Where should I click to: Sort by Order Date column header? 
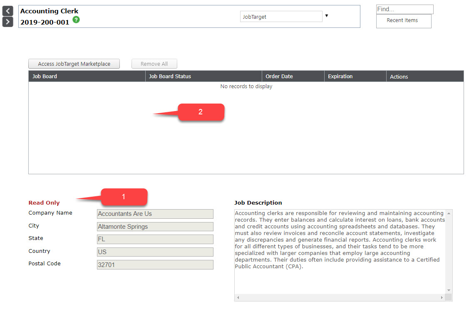coord(279,77)
